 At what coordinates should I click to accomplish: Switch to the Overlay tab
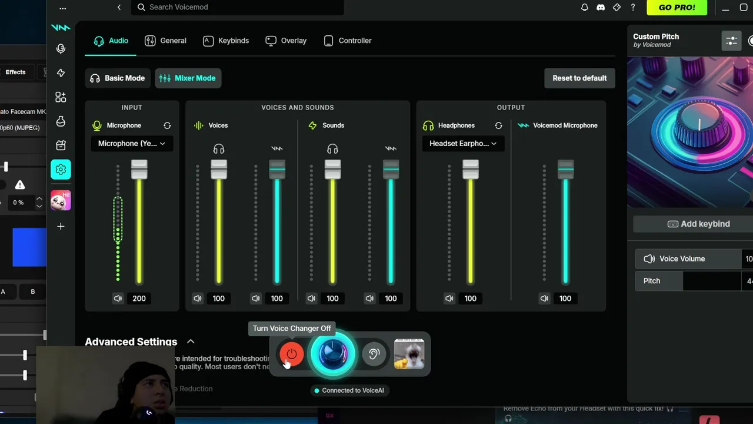pos(286,41)
